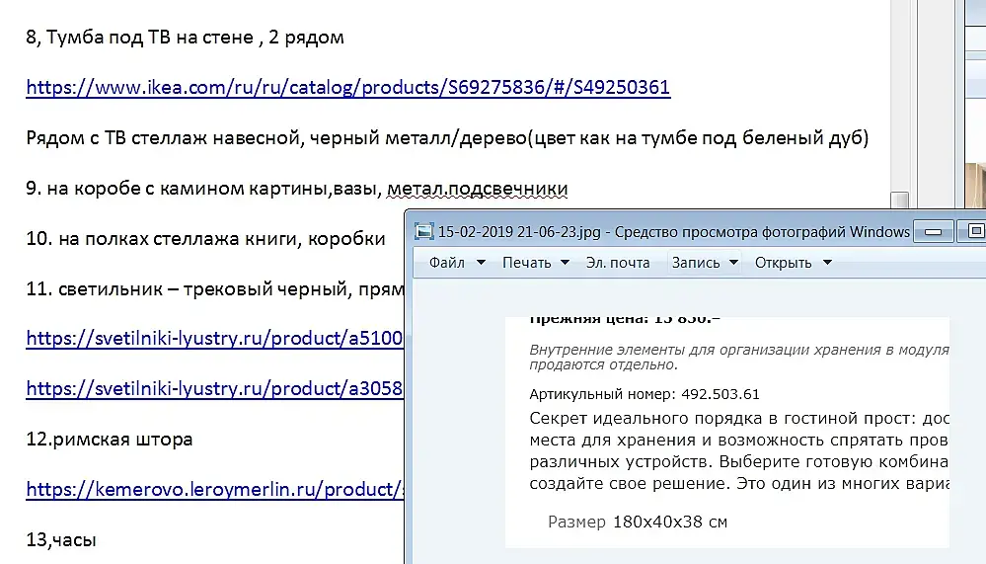Click the line '11. светильник – трековый черный'
The width and height of the screenshot is (986, 564).
pos(214,289)
